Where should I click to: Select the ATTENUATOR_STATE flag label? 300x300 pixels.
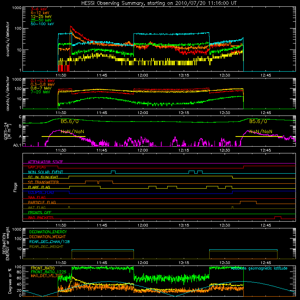[45, 162]
